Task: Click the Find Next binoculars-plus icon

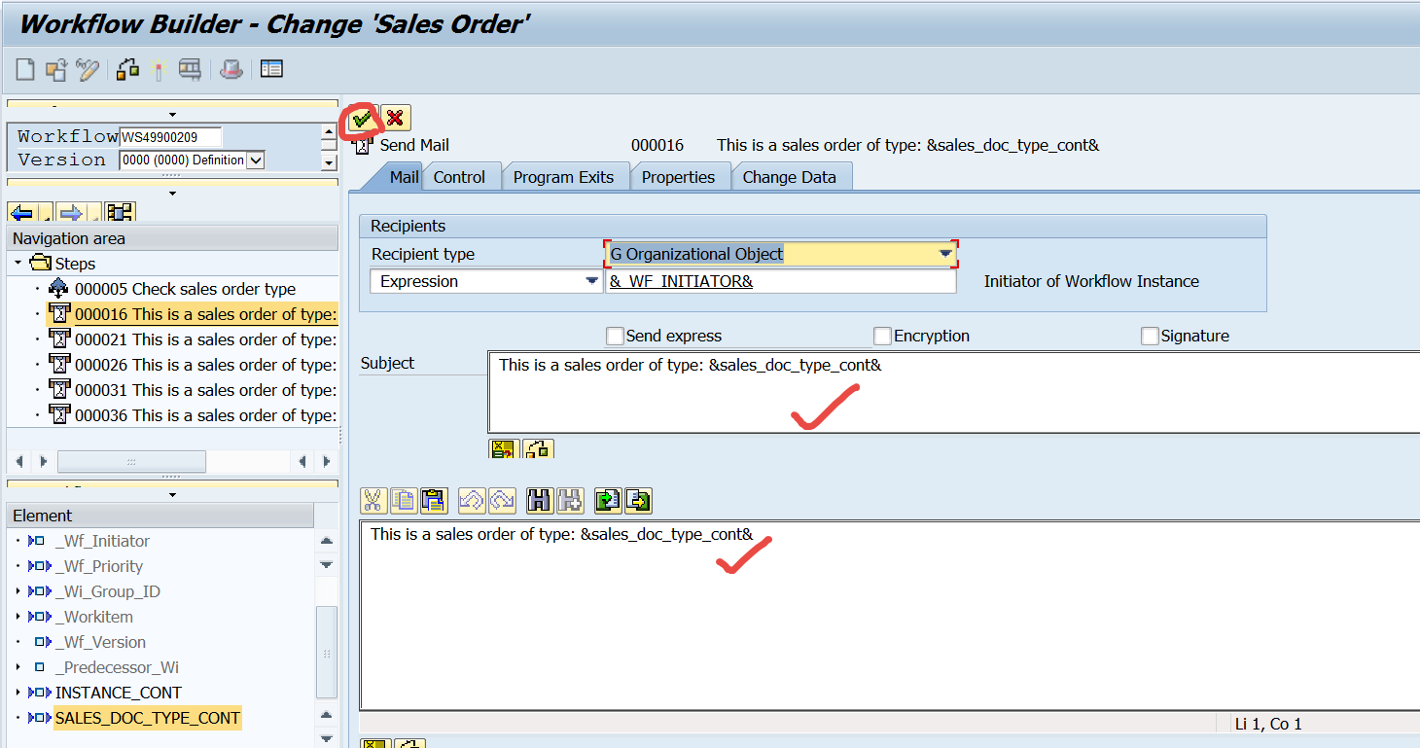Action: pos(568,500)
